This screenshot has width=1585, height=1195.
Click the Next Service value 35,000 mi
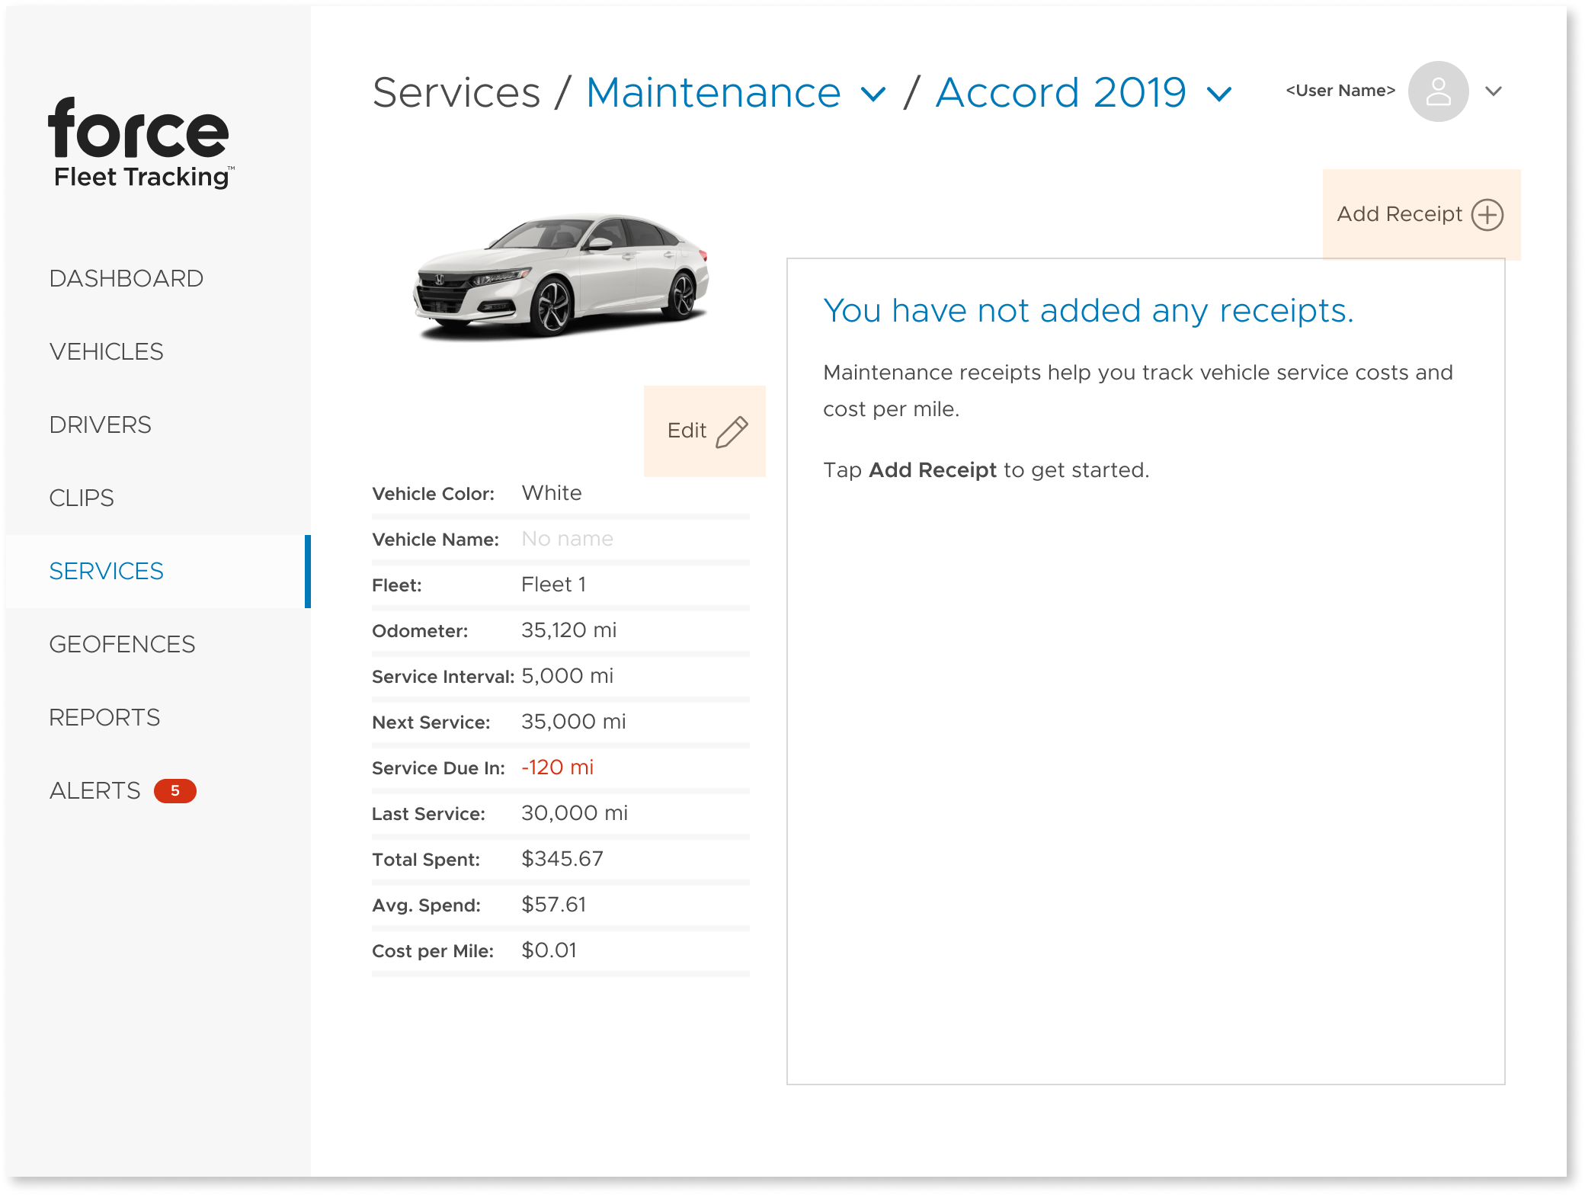coord(574,722)
